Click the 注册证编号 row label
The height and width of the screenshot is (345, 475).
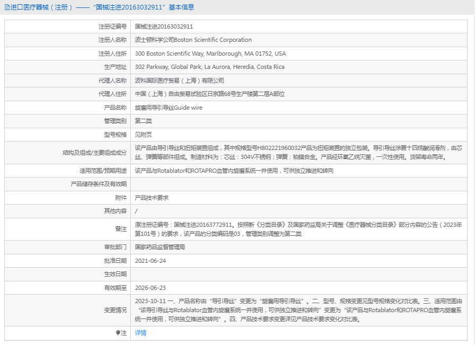point(112,26)
